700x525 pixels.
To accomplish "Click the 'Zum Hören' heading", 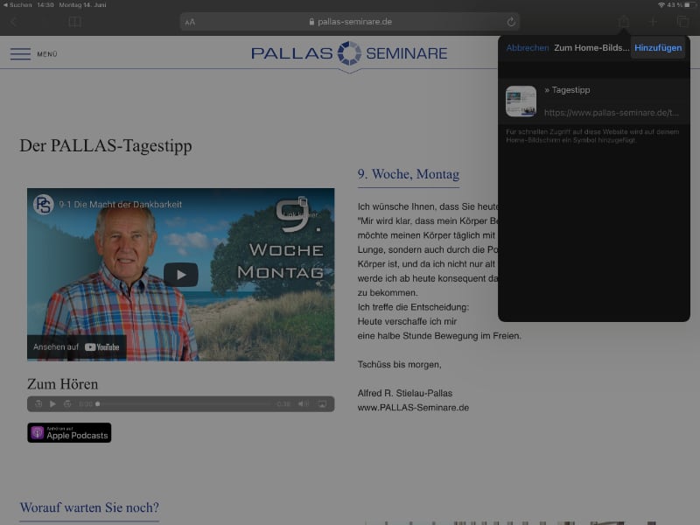I will click(62, 384).
